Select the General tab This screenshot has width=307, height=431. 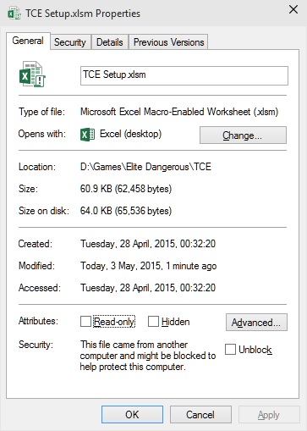coord(28,41)
